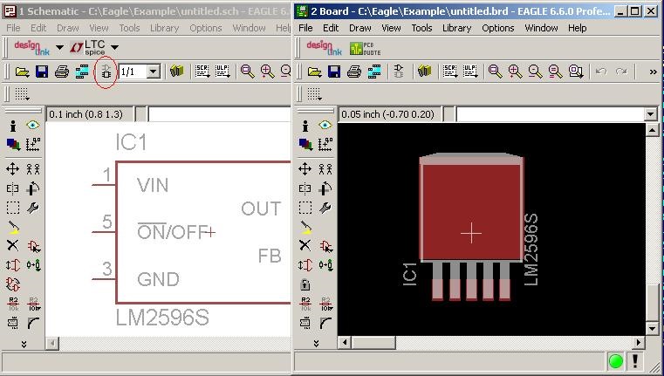664x376 pixels.
Task: Select the Value tool in Schematic sidebar
Action: (33, 304)
